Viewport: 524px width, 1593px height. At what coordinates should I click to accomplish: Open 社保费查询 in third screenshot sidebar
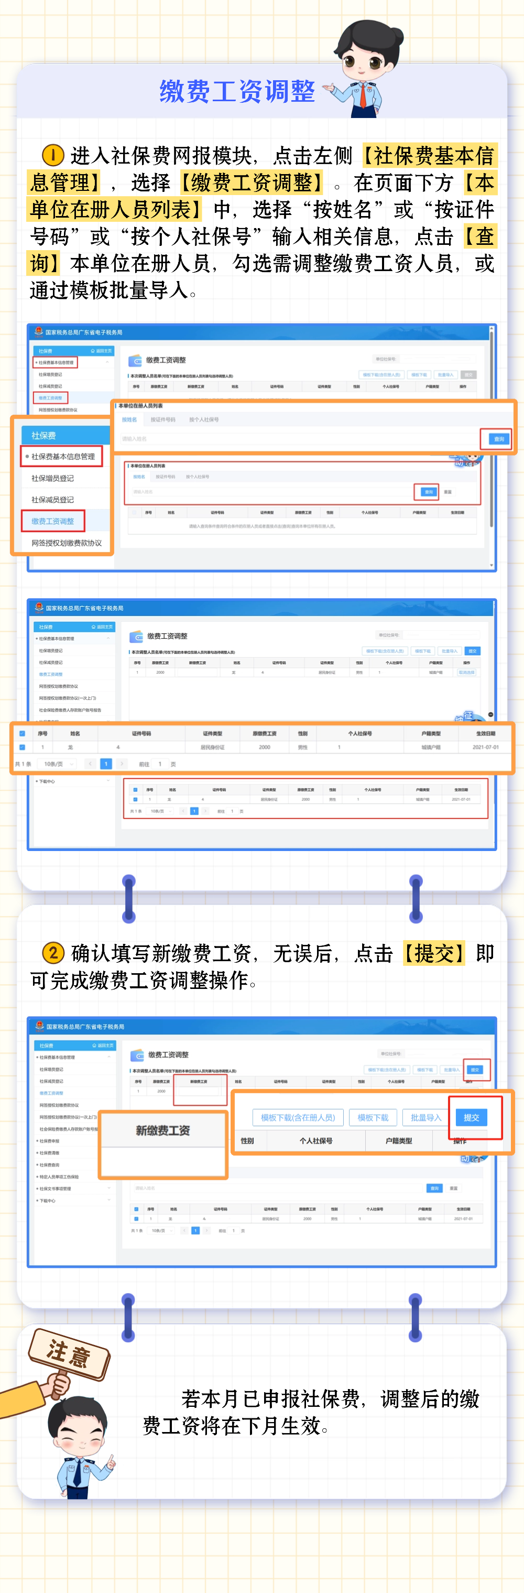49,1165
